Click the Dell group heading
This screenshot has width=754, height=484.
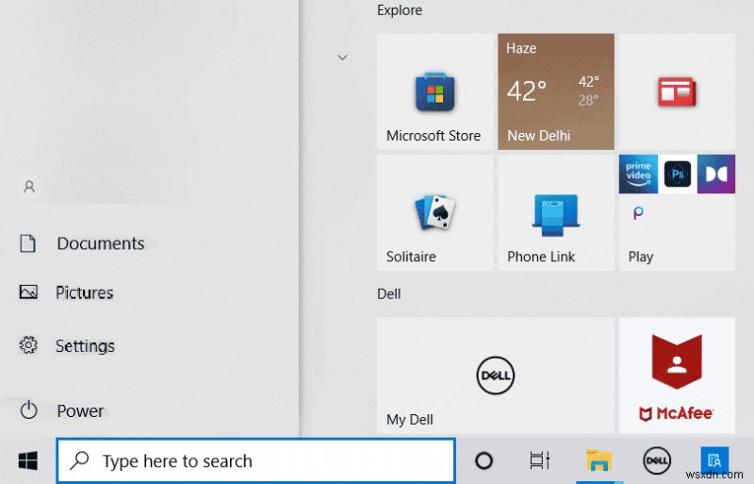click(388, 293)
